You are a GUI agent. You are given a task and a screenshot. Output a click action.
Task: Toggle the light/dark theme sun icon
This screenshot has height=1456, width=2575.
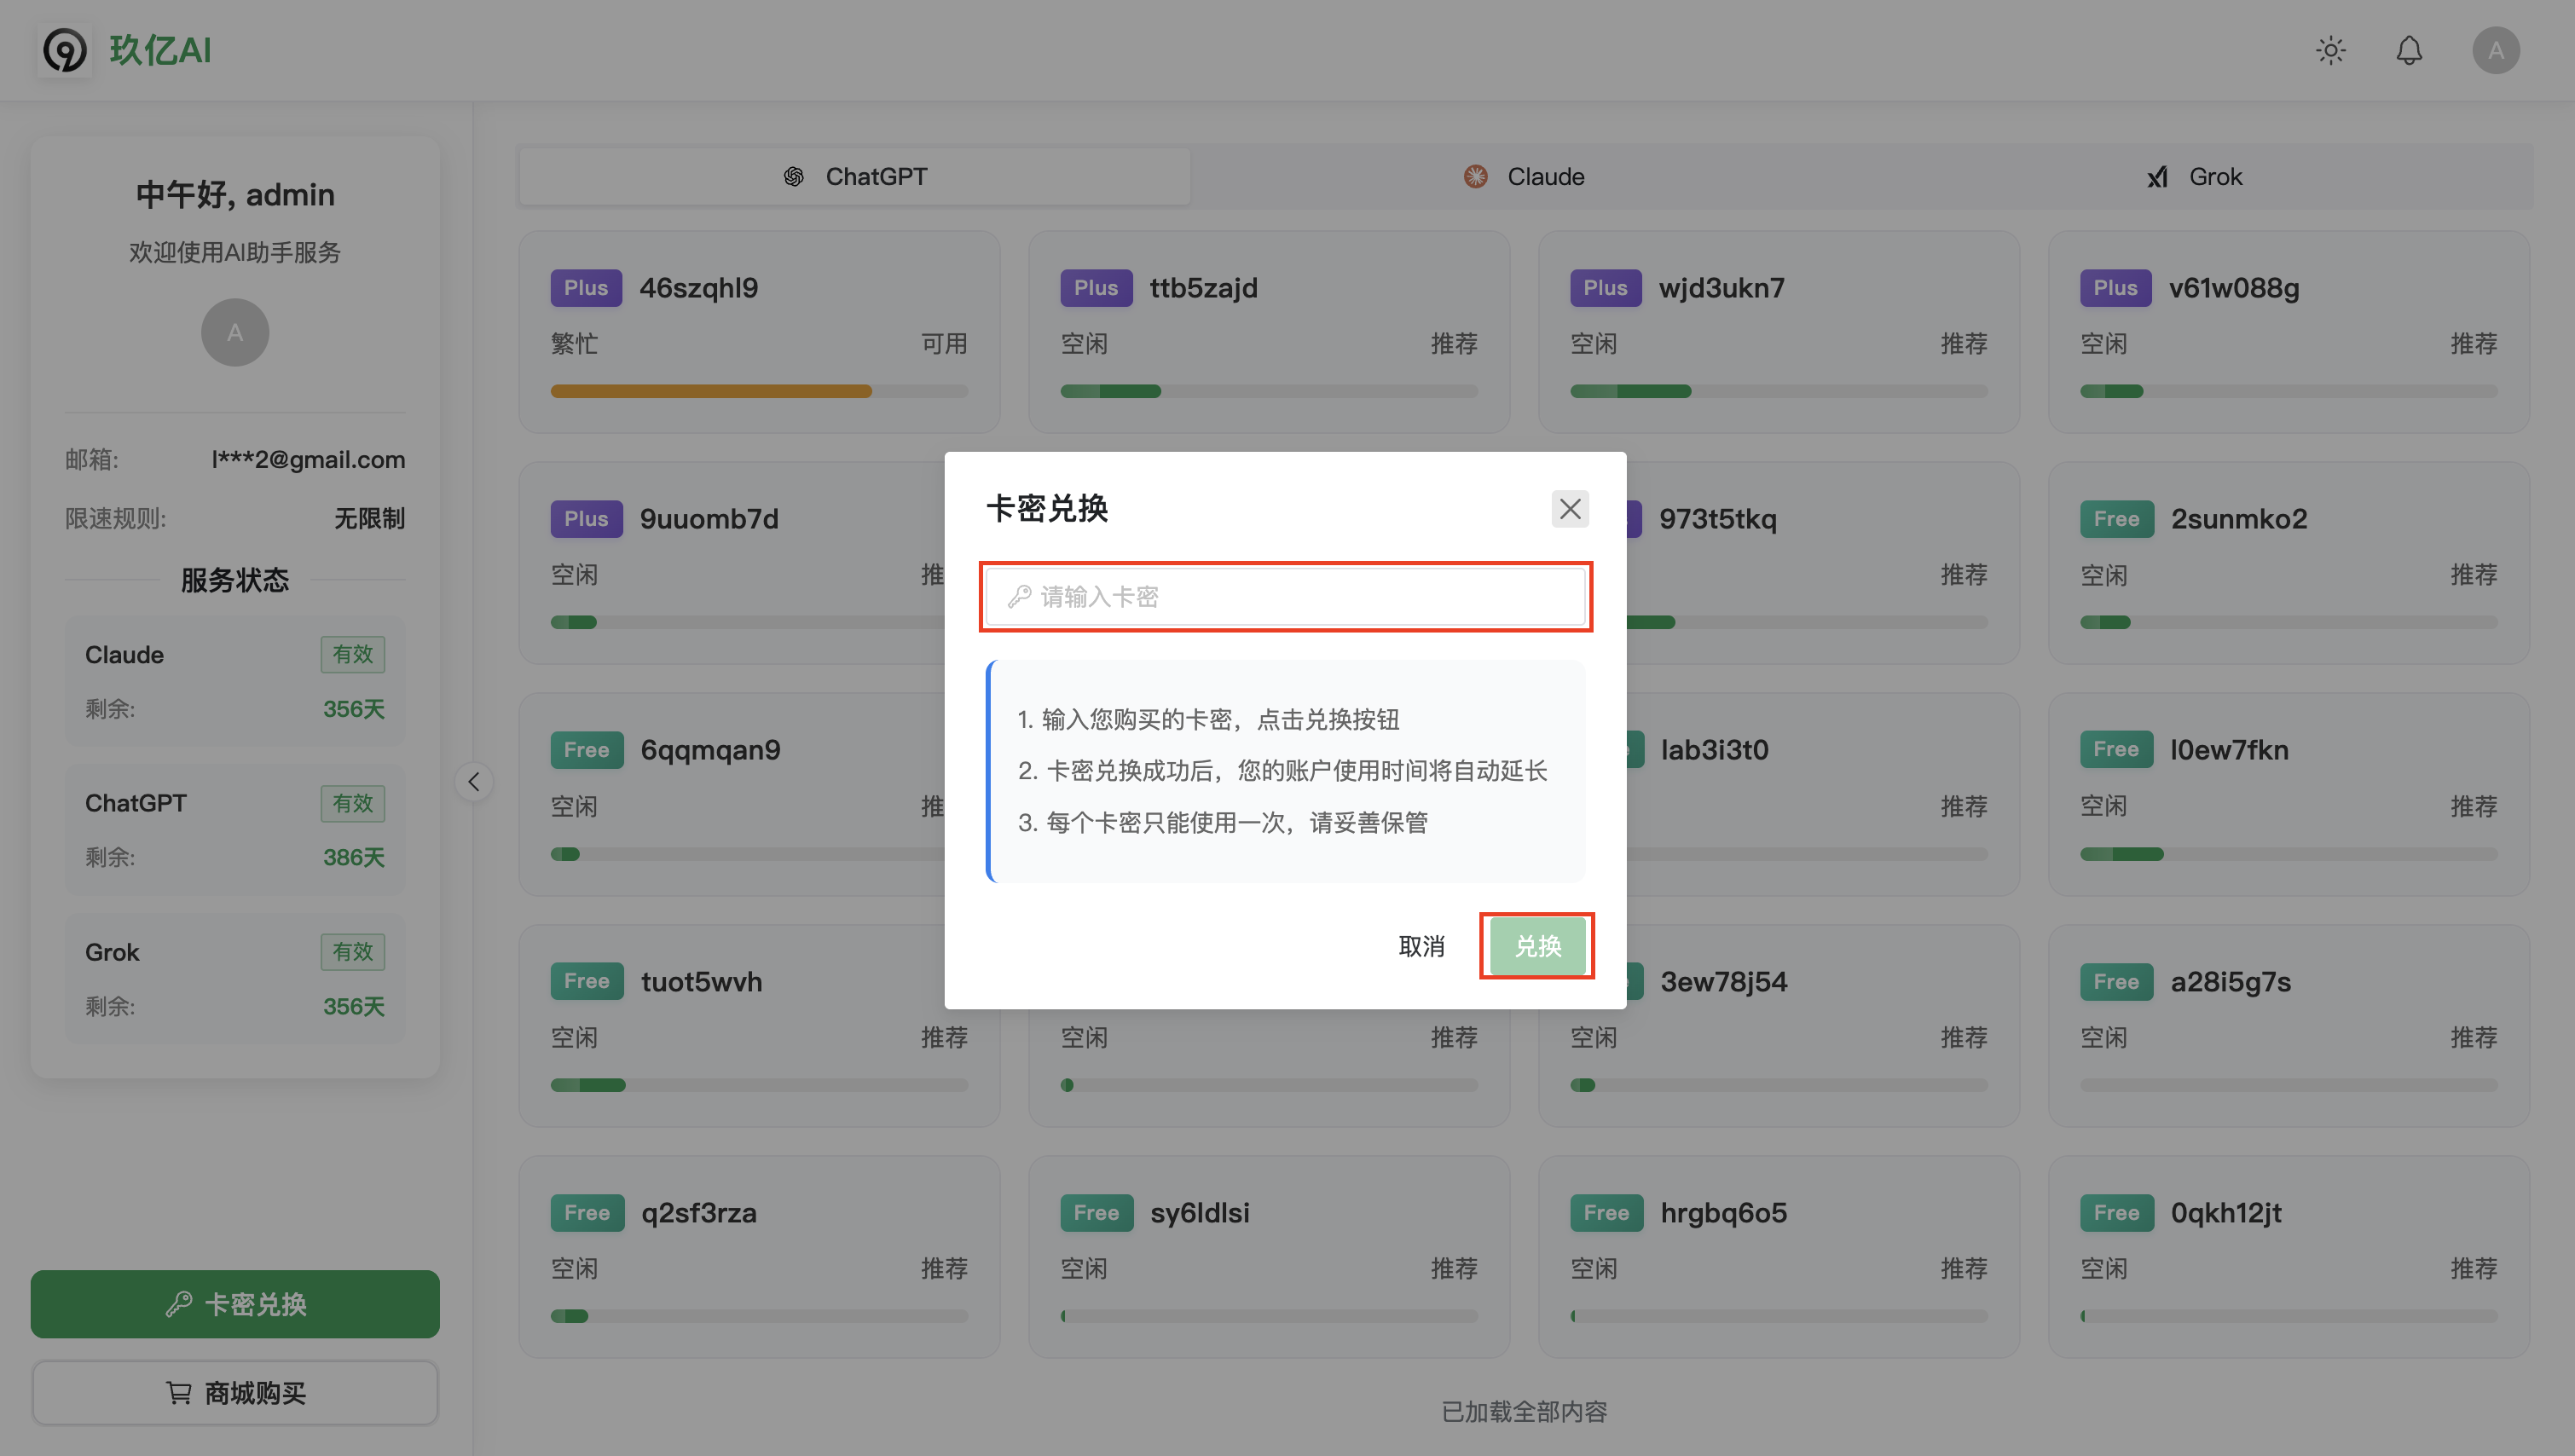[2330, 50]
